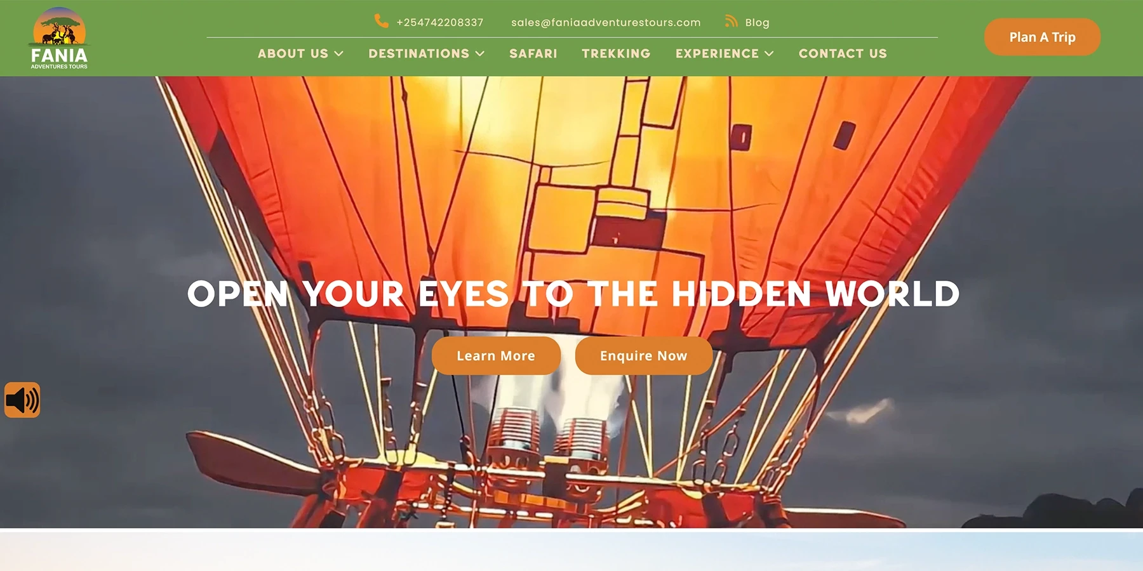Click the Experience menu label
Screen dimensions: 1143x571
pos(717,54)
